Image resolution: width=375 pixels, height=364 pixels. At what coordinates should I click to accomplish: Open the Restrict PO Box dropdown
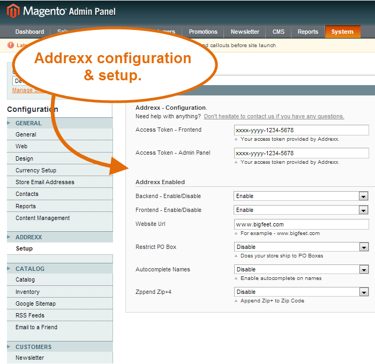[x=301, y=247]
